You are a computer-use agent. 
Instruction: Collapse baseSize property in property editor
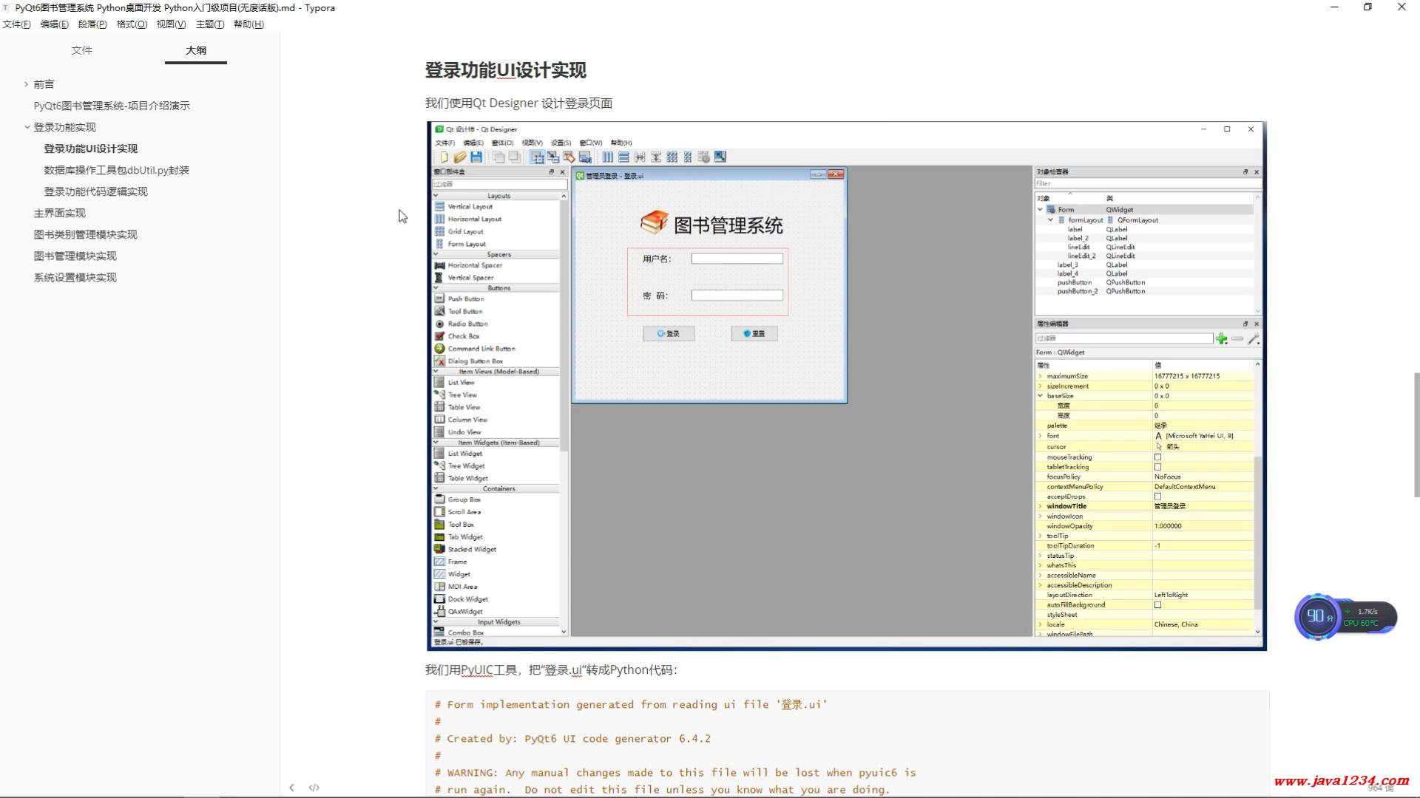pos(1040,396)
